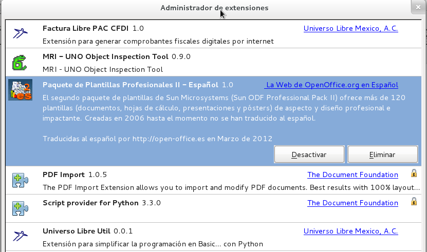Open La Web de OpenOffice.org en Español link
Screen dimensions: 427x252
[332, 85]
